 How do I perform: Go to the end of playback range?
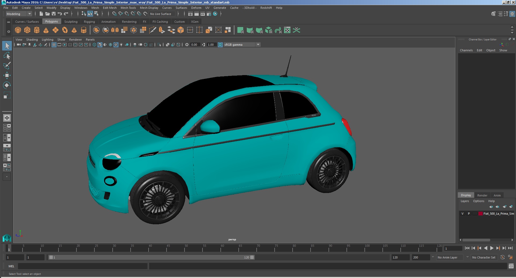[x=510, y=248]
